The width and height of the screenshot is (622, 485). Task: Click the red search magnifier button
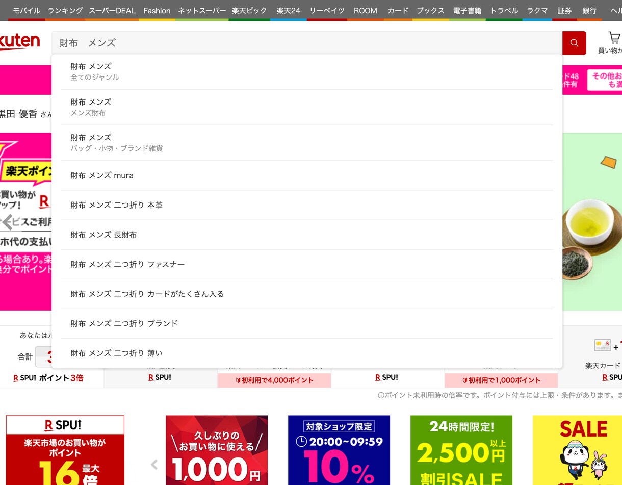(574, 43)
